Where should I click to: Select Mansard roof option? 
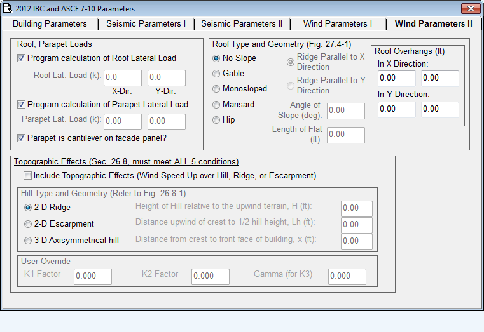pyautogui.click(x=217, y=105)
